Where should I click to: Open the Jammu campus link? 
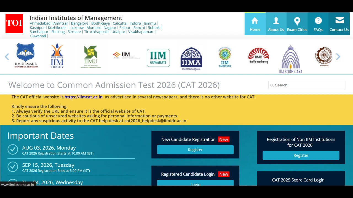coord(150,23)
